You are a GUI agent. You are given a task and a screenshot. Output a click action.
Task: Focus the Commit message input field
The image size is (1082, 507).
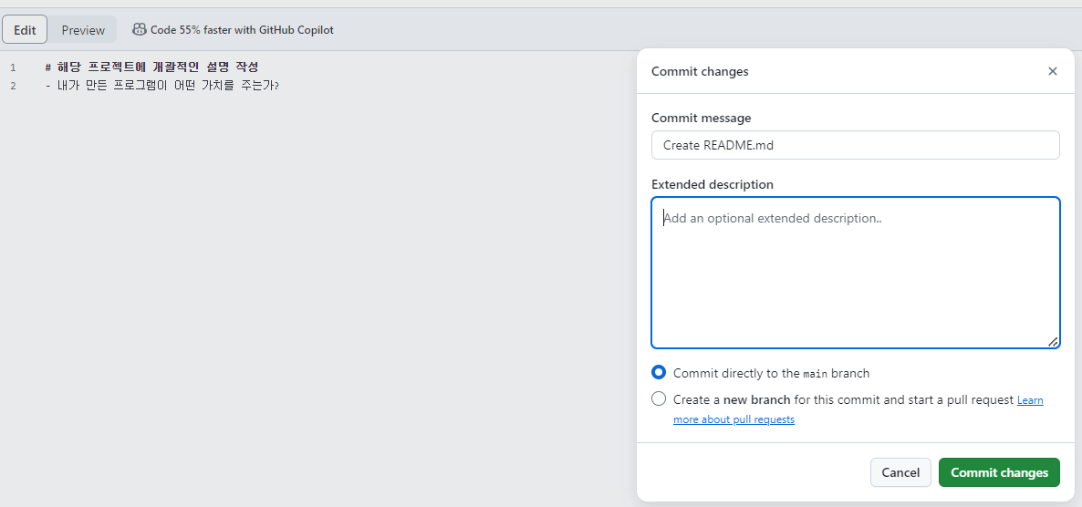855,145
